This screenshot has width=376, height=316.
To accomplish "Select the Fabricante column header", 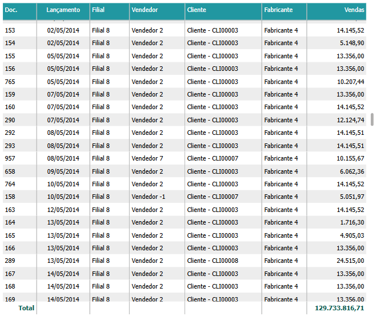I will coord(278,10).
